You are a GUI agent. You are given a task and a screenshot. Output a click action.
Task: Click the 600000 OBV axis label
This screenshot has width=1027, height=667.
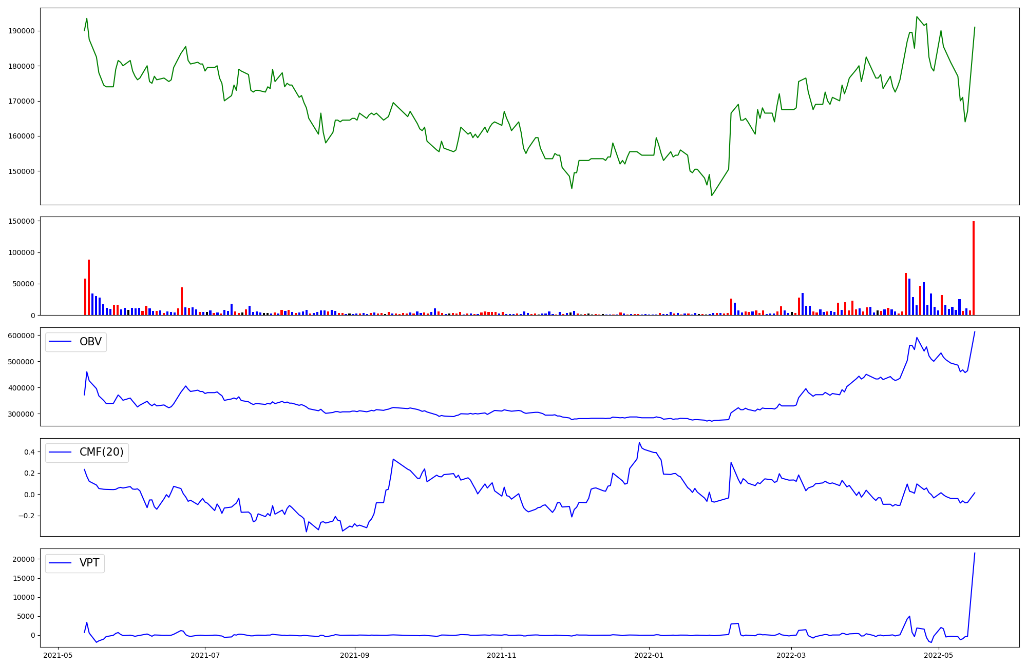tap(22, 336)
